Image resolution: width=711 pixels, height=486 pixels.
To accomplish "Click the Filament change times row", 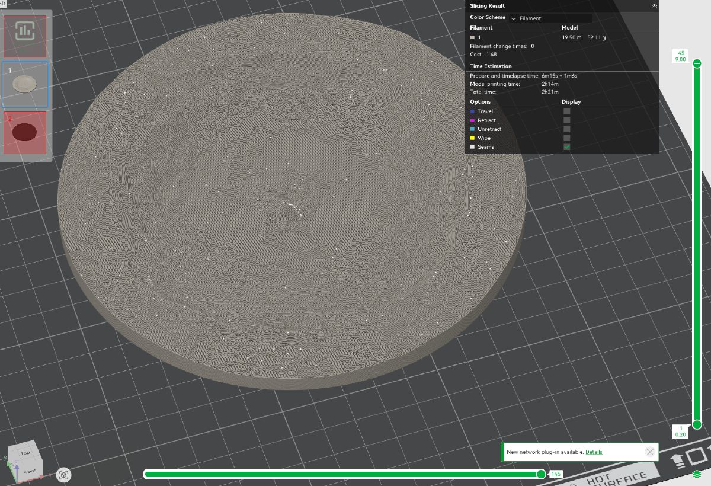I will tap(502, 46).
